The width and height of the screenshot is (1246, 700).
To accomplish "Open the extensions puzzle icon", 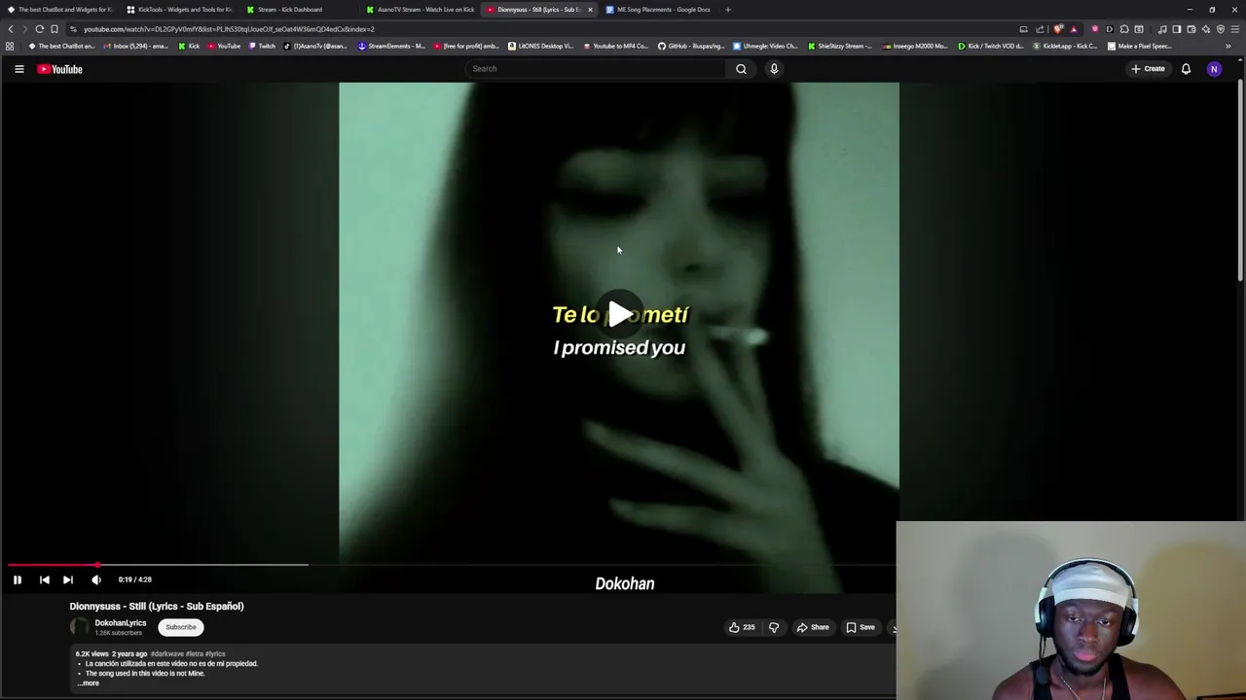I will click(1124, 29).
